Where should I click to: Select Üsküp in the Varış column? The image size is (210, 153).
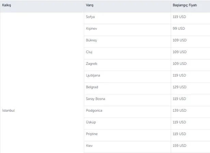pyautogui.click(x=91, y=122)
